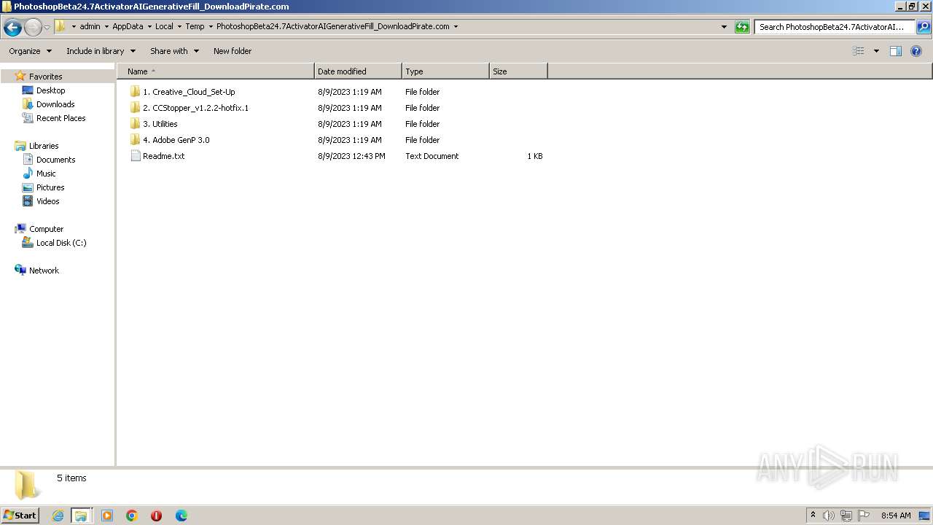Sort by the Type column header

pos(445,71)
